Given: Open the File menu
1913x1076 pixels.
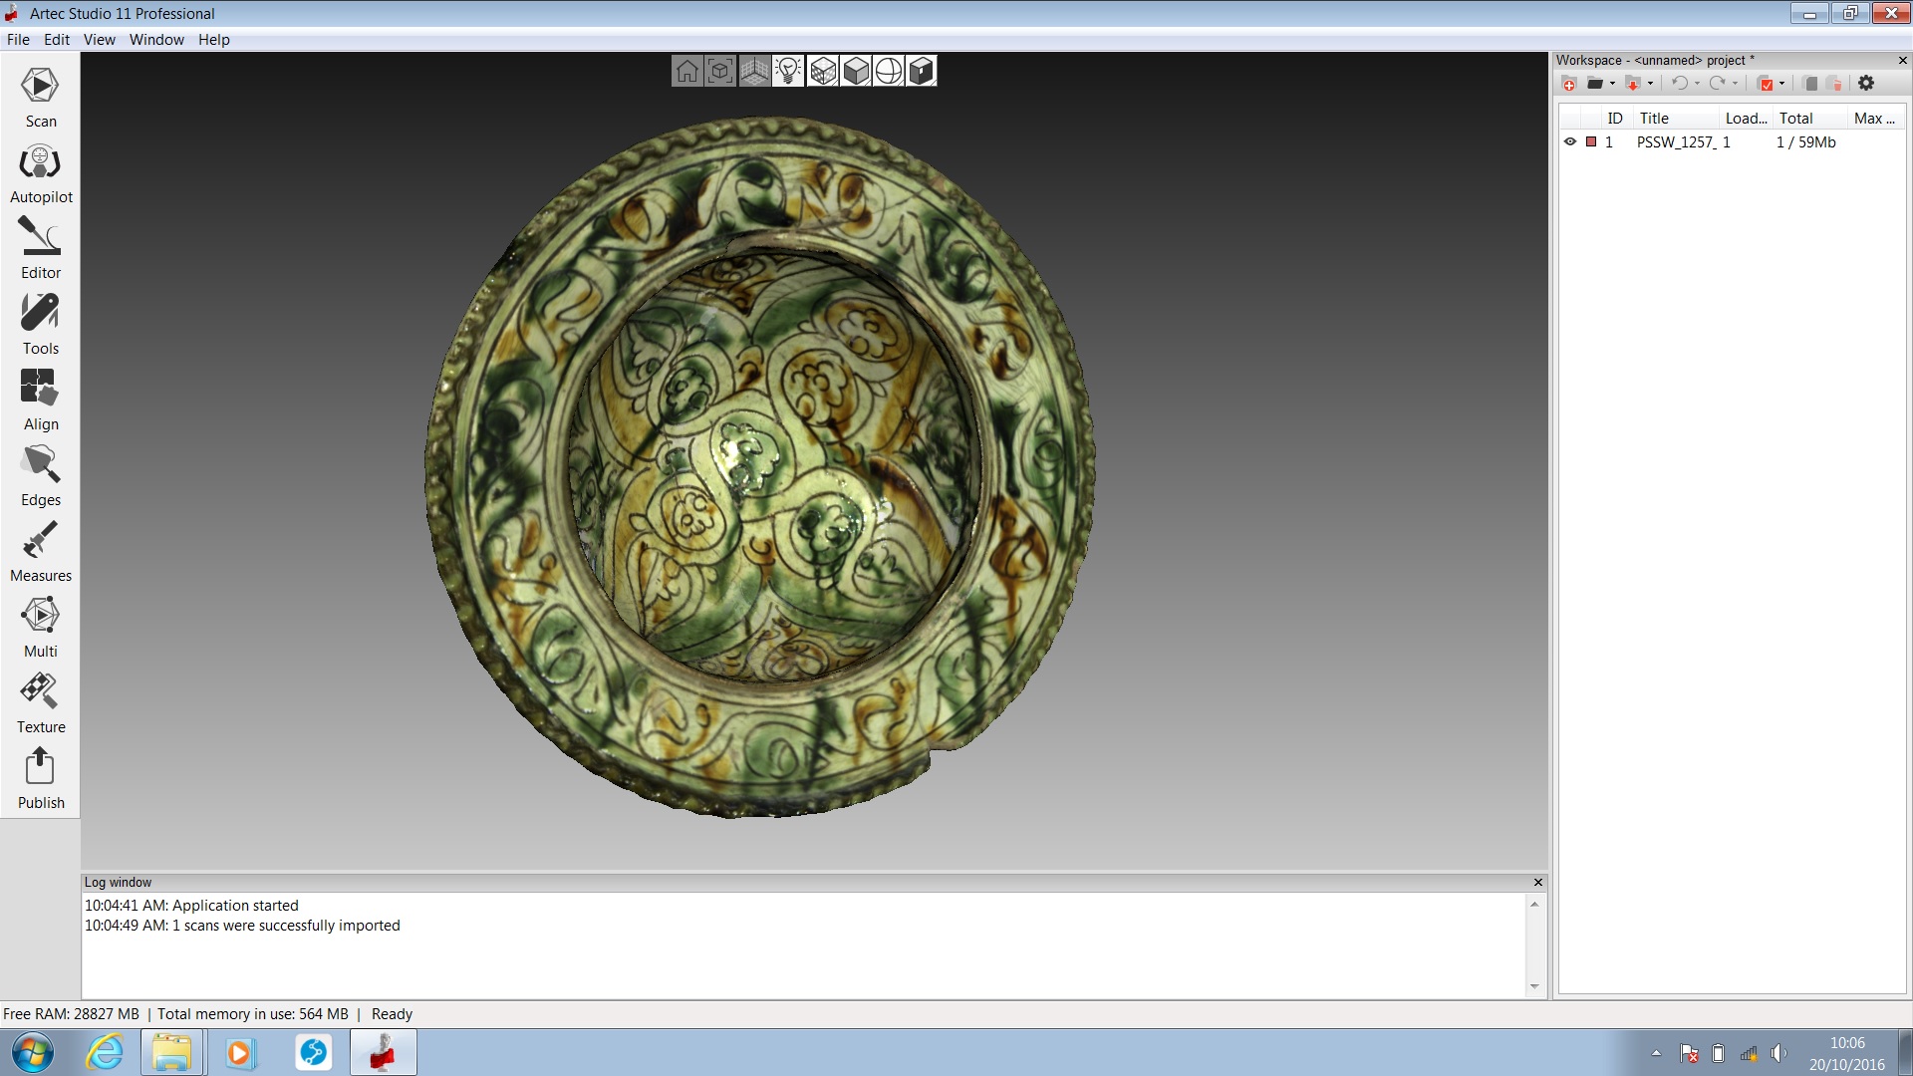Looking at the screenshot, I should tap(18, 40).
